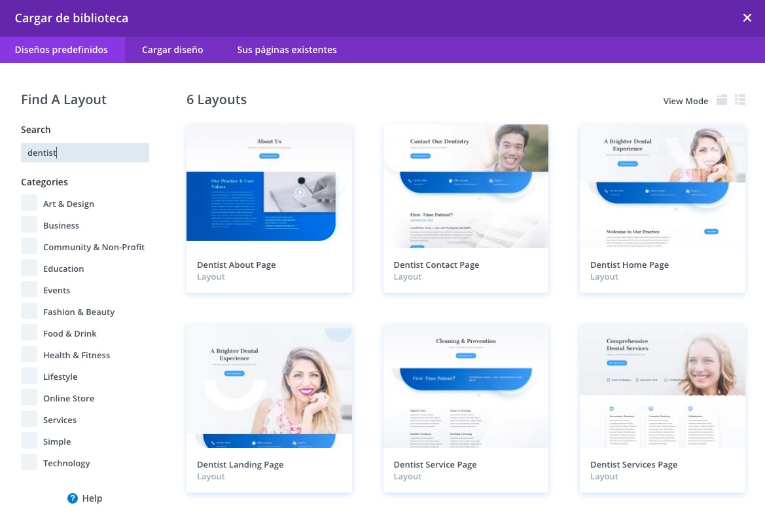Switch to list view mode icon
The image size is (765, 518).
pos(740,100)
